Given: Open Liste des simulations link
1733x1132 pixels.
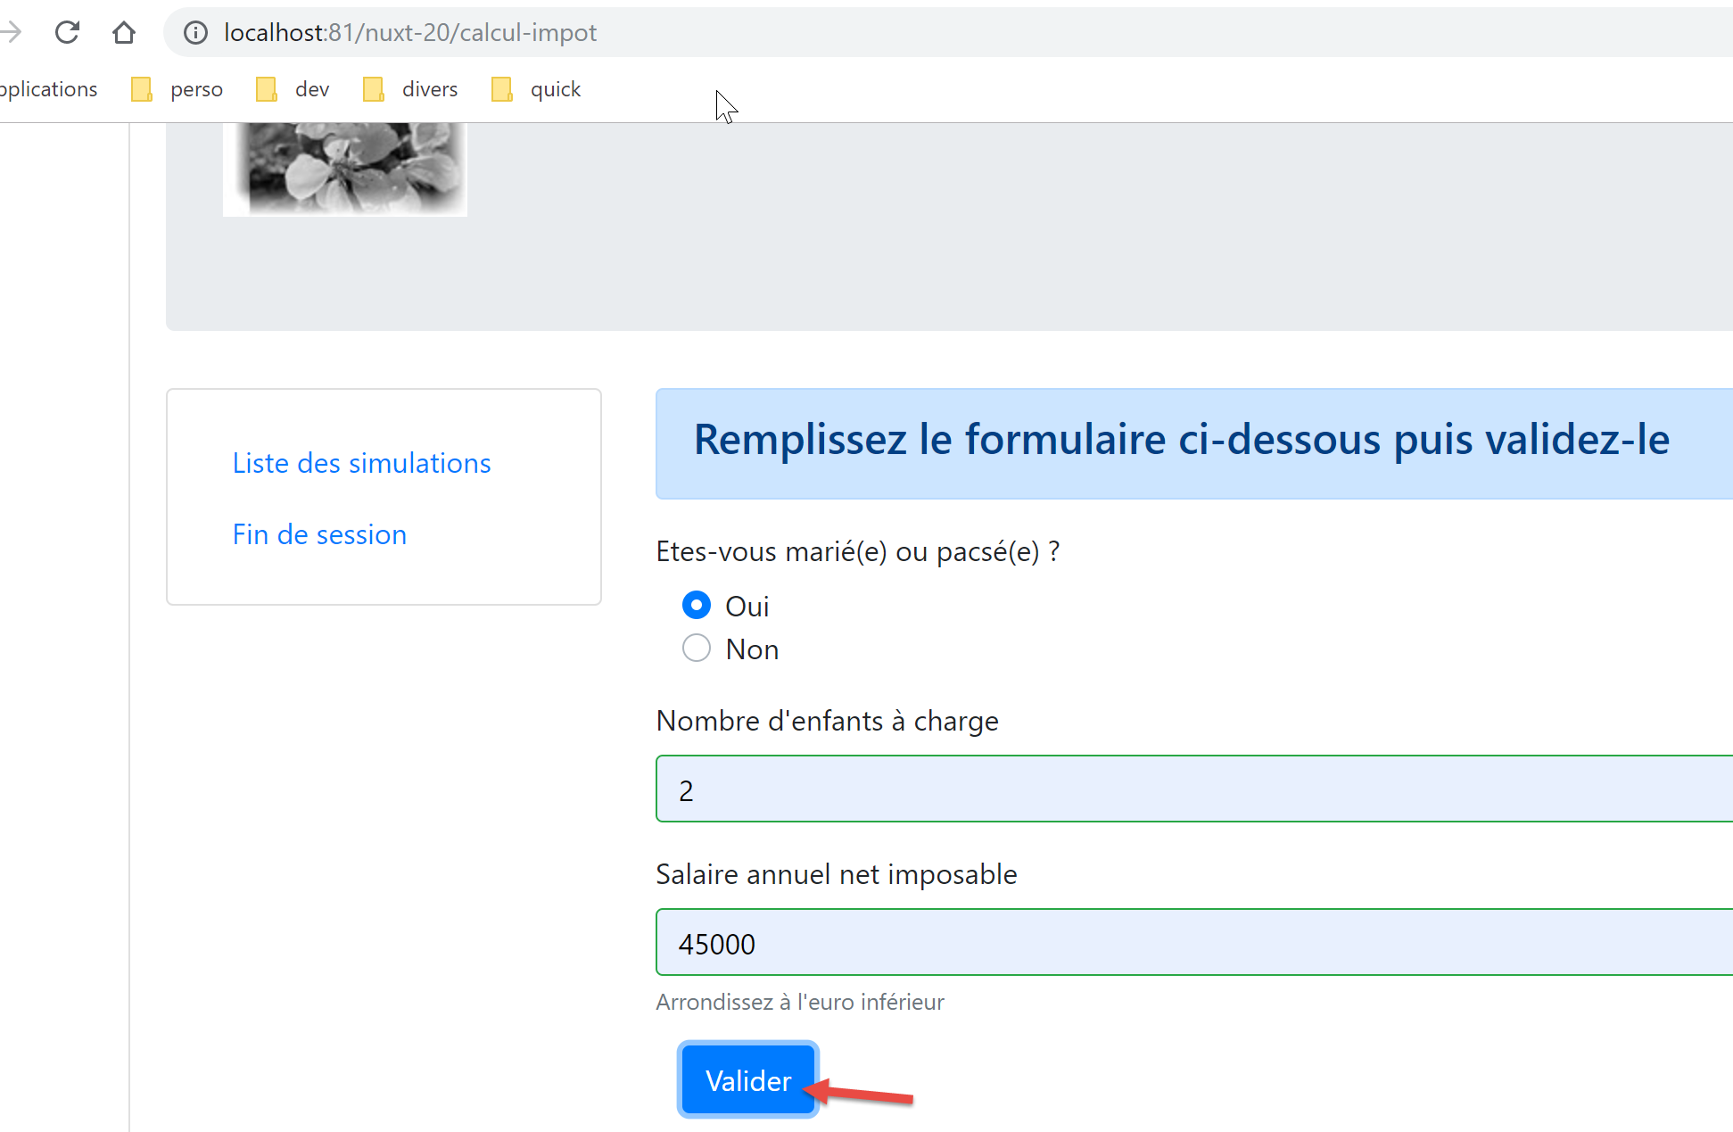Looking at the screenshot, I should (x=361, y=463).
